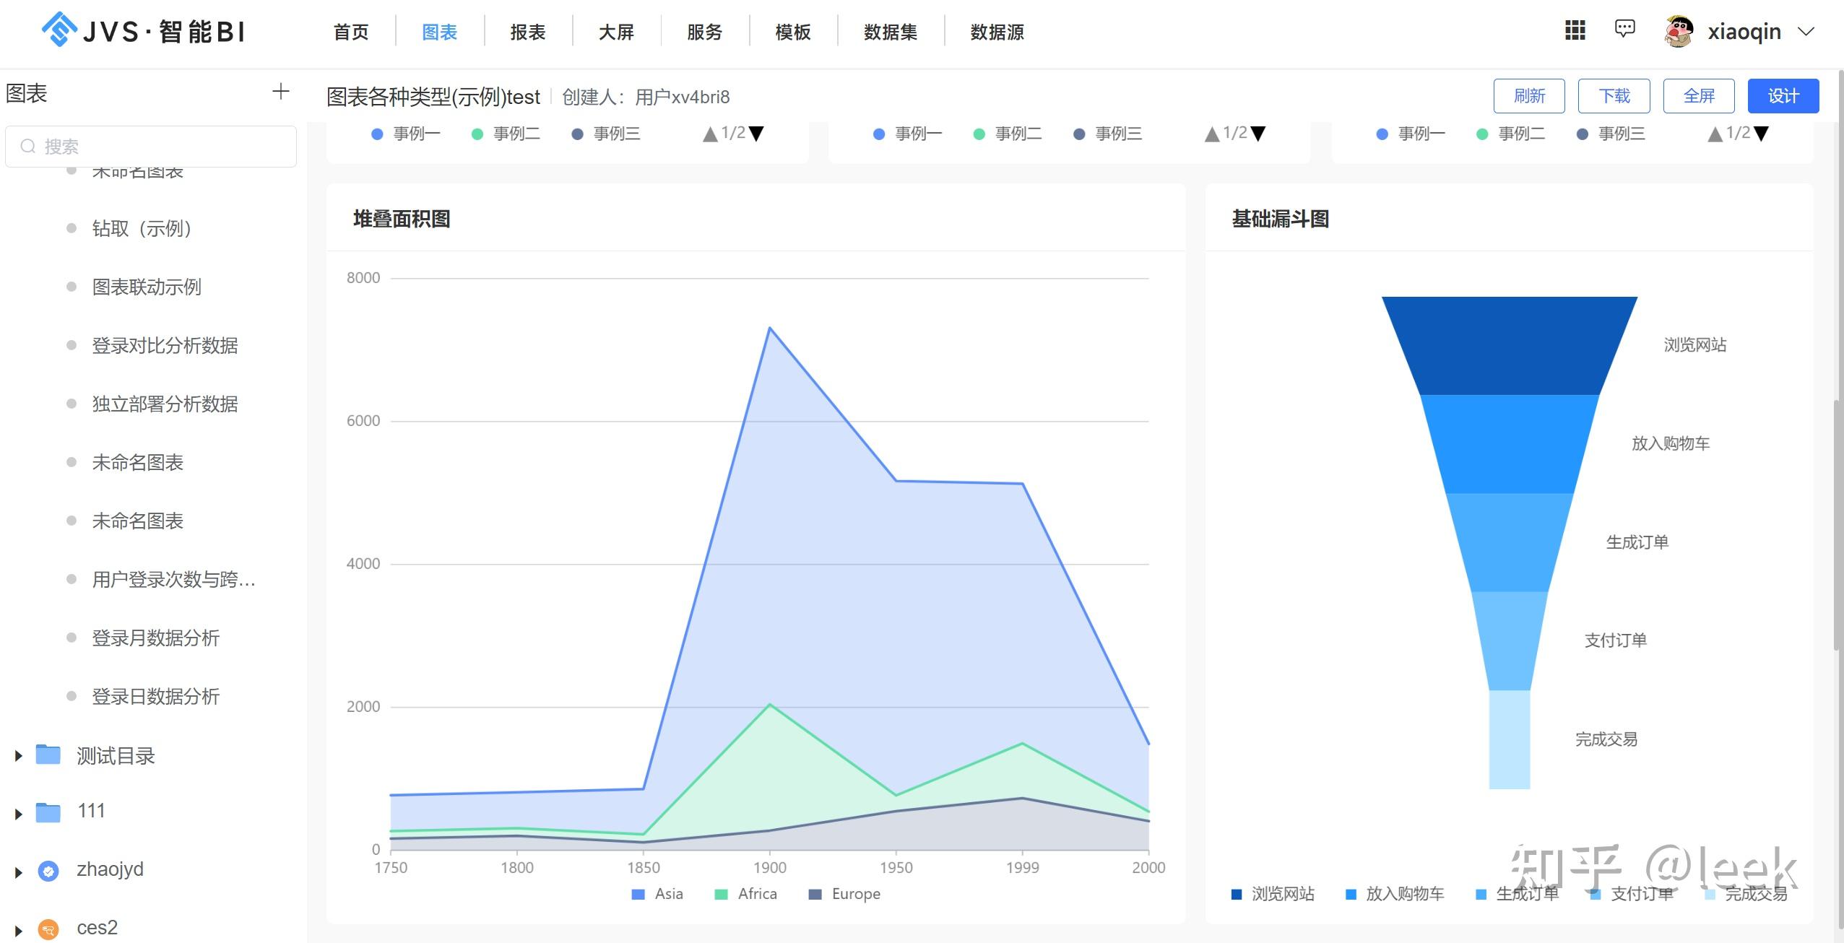Open the 数据源 menu

(x=997, y=32)
